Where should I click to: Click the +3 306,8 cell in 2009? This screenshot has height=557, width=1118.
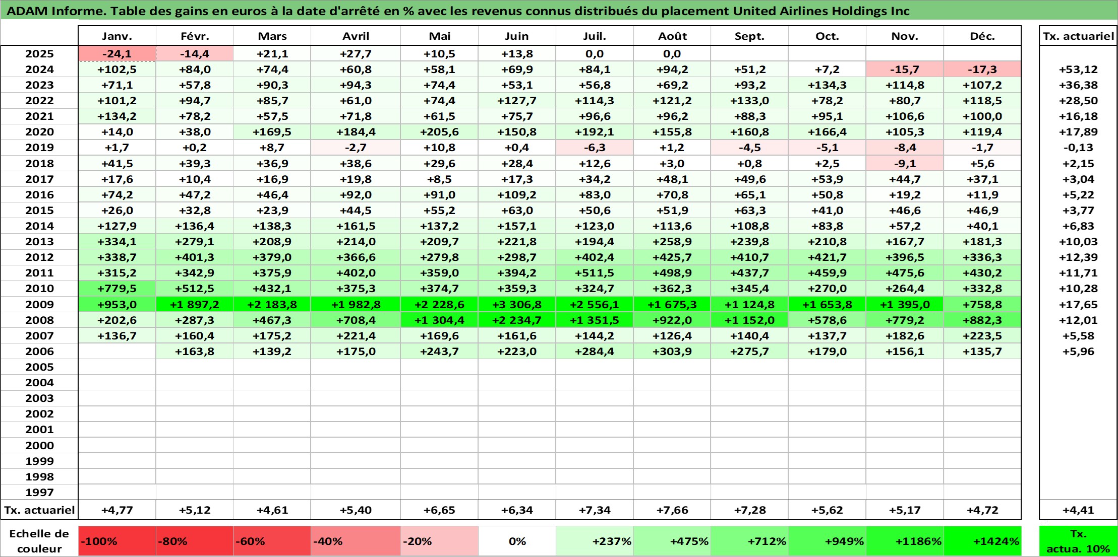pyautogui.click(x=517, y=304)
